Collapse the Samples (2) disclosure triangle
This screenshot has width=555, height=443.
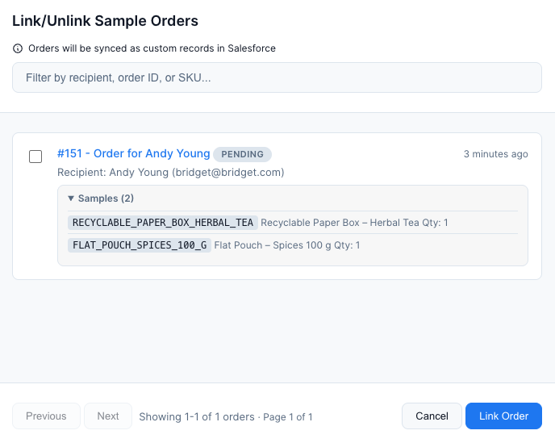71,198
